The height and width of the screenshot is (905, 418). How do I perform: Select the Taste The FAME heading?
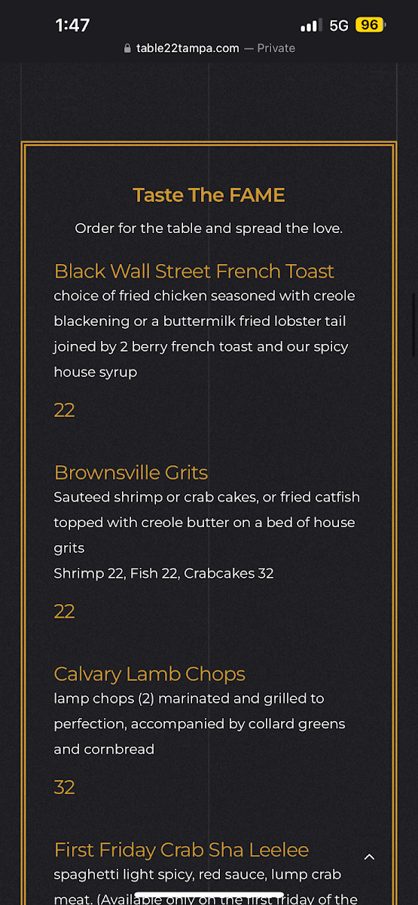[209, 195]
